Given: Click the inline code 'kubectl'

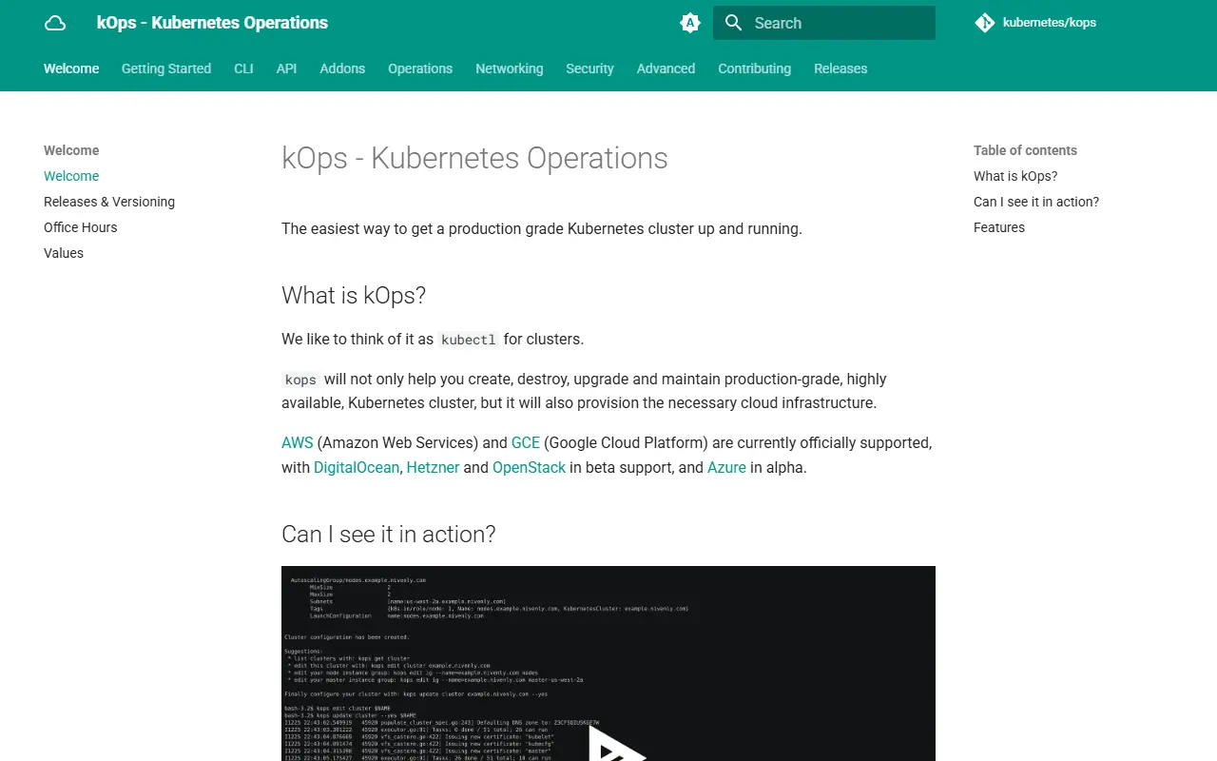Looking at the screenshot, I should pyautogui.click(x=469, y=340).
